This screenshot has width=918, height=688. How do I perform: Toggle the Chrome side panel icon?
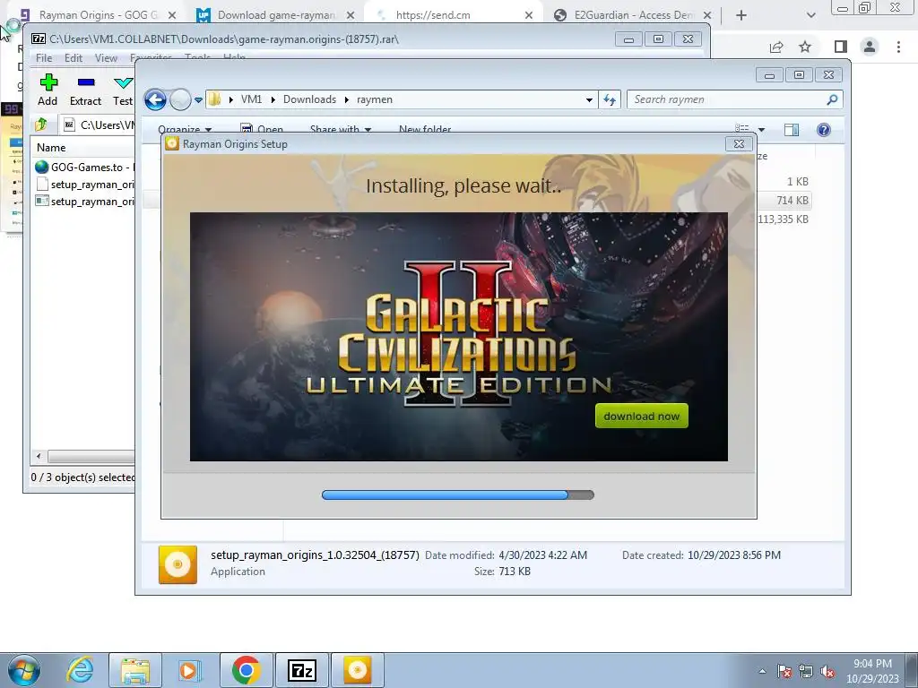(x=841, y=47)
